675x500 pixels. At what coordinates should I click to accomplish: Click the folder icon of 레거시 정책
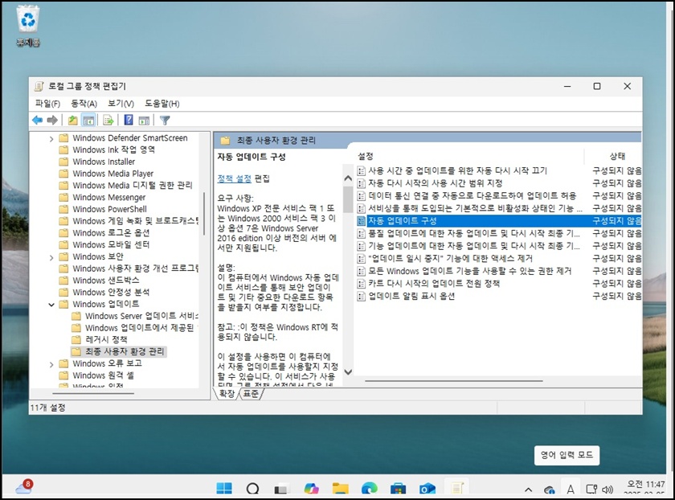76,340
